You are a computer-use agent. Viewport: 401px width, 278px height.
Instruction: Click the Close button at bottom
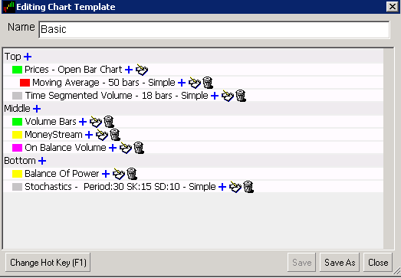coord(378,263)
